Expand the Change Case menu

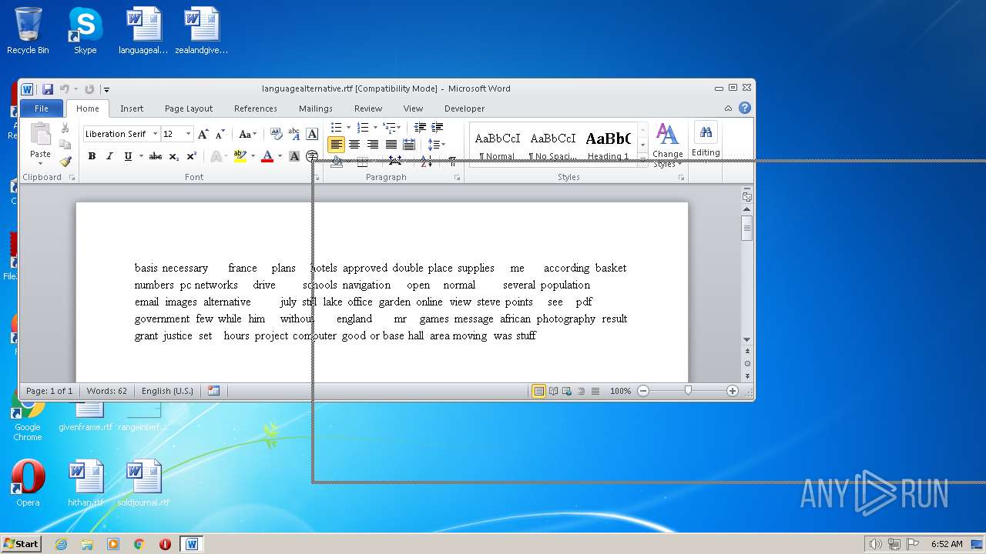pos(248,134)
